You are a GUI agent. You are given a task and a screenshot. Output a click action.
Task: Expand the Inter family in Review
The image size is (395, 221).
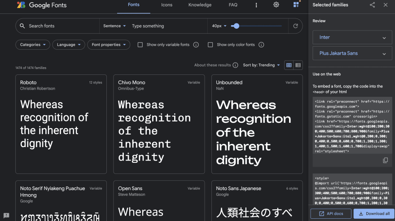(x=352, y=38)
